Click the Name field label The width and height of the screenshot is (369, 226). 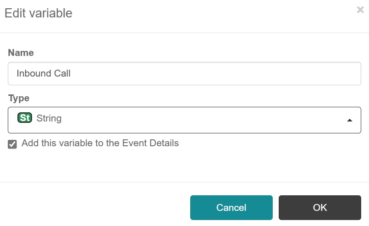[x=21, y=53]
